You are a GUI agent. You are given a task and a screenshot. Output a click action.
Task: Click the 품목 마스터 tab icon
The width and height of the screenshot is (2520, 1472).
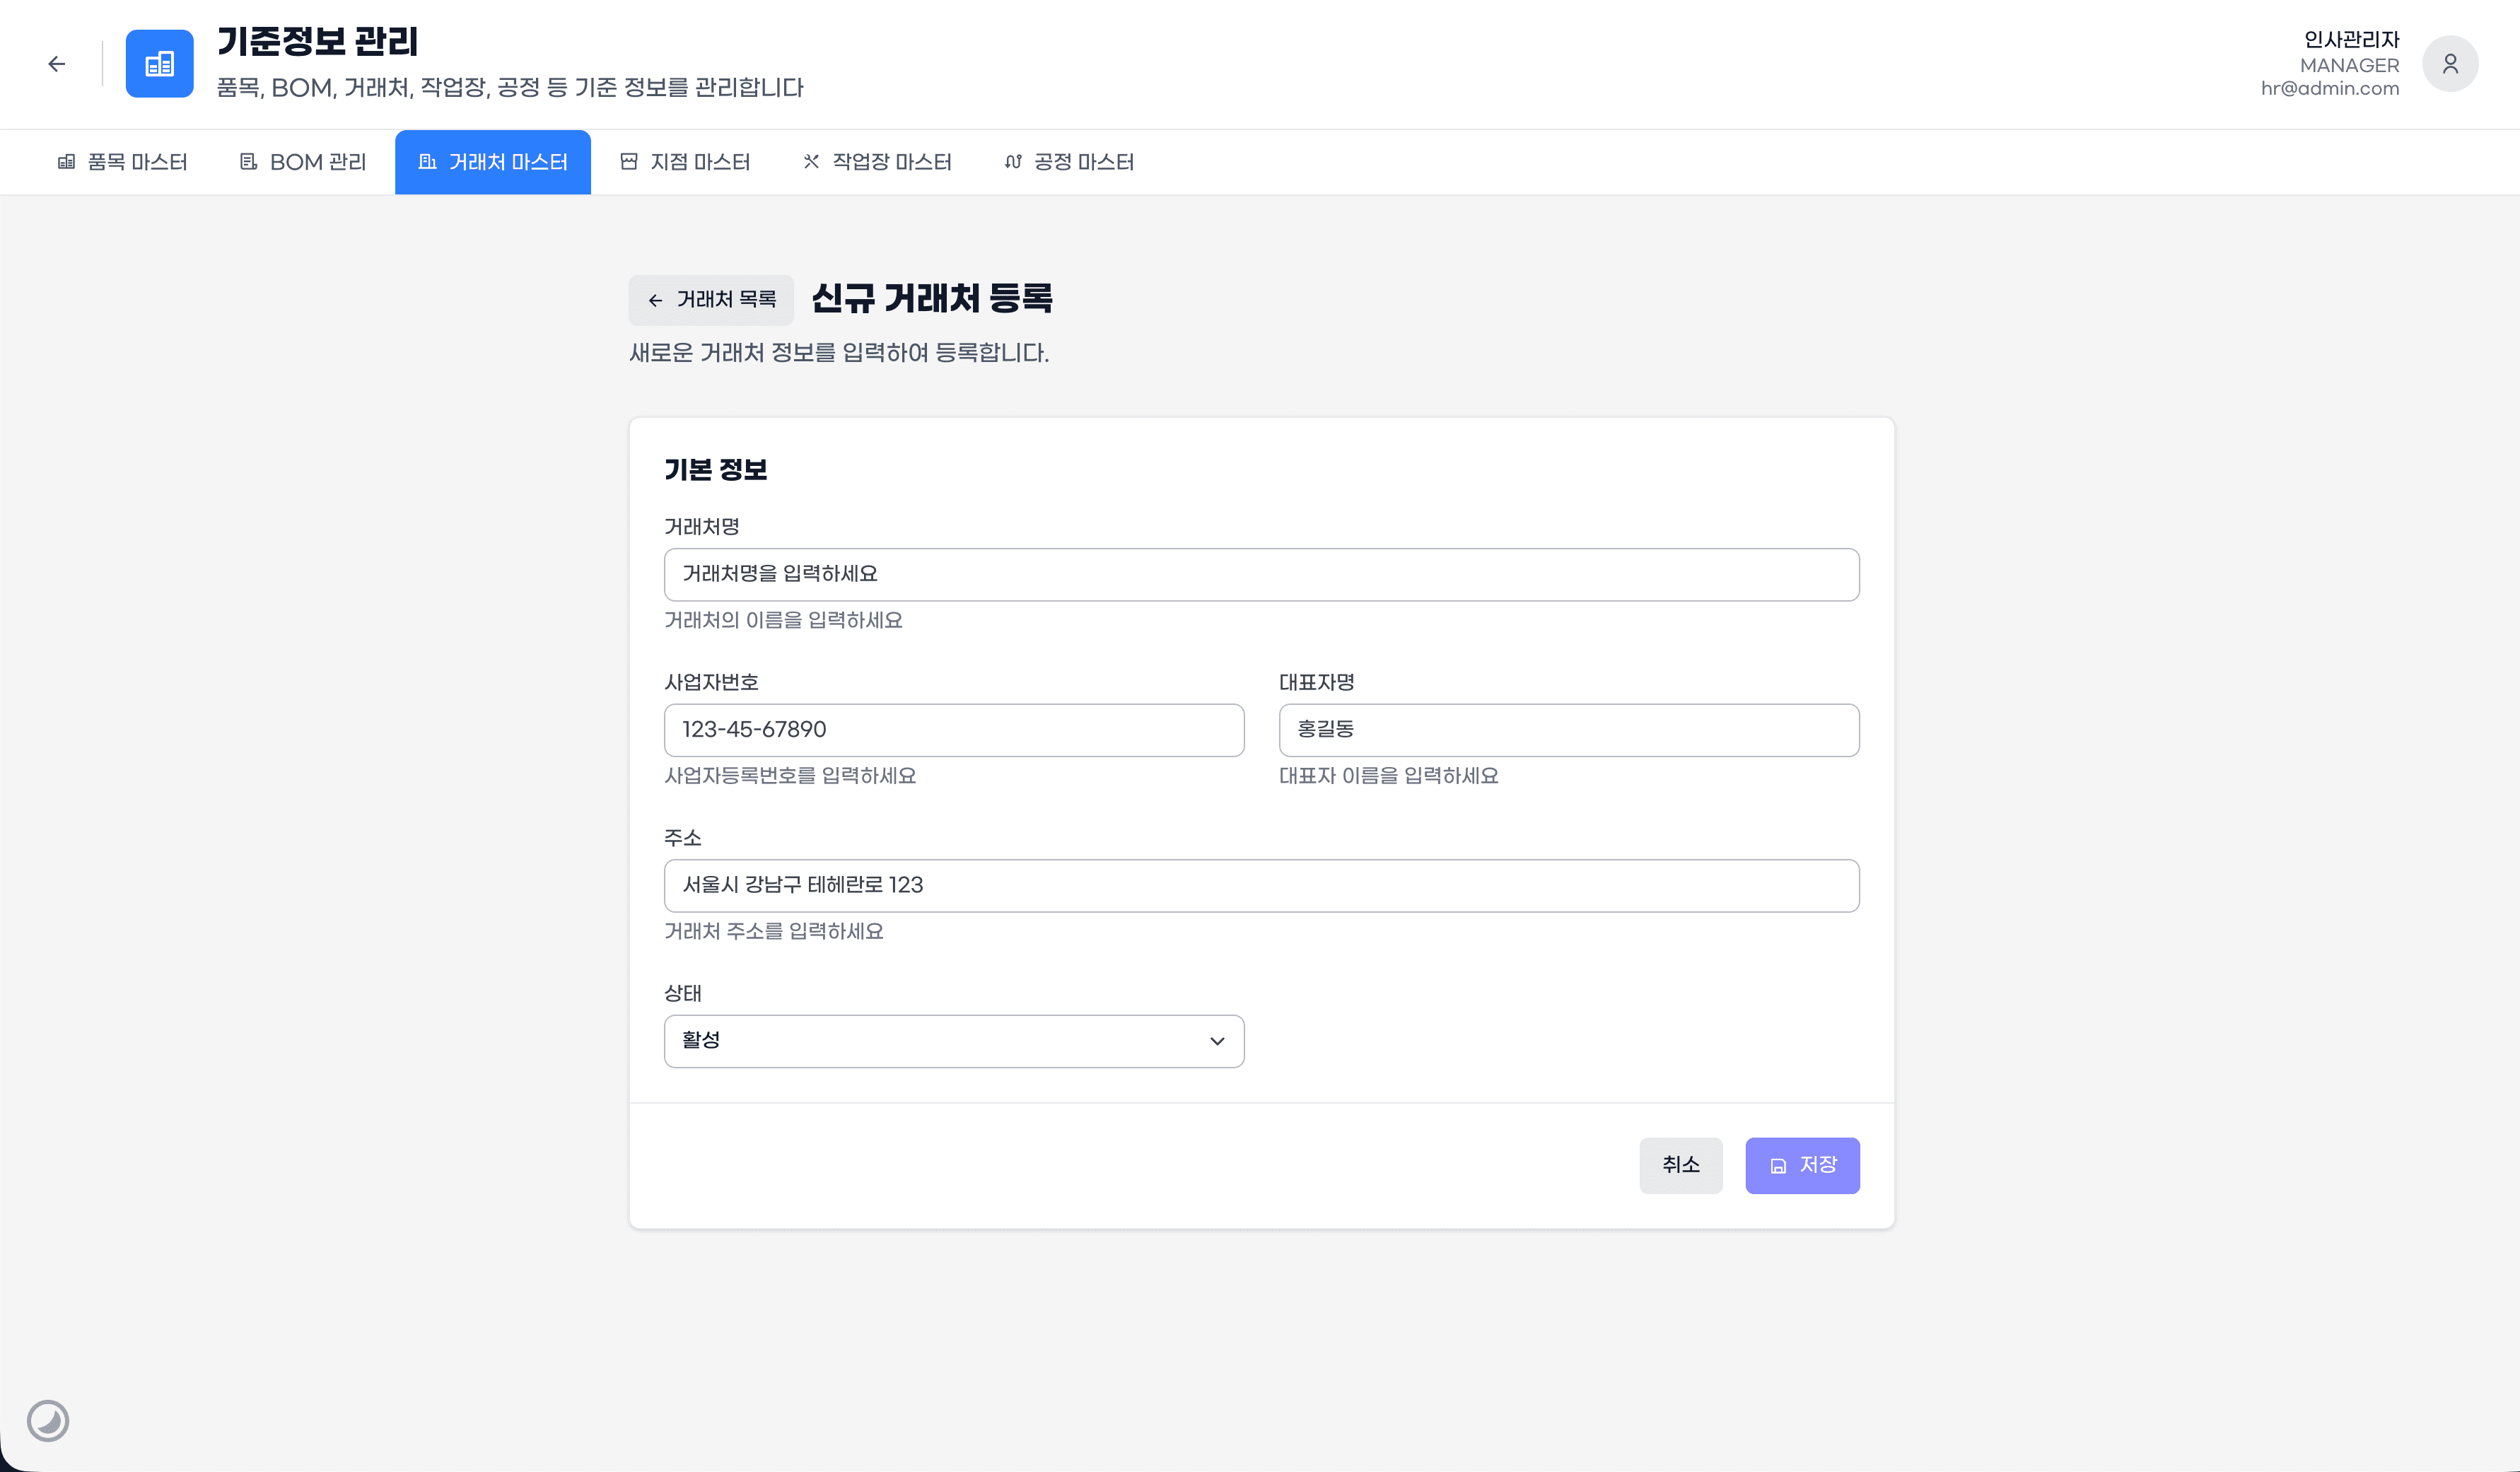click(66, 162)
